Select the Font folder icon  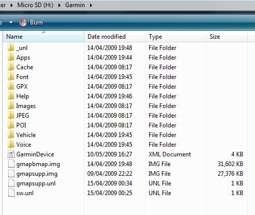tap(11, 76)
